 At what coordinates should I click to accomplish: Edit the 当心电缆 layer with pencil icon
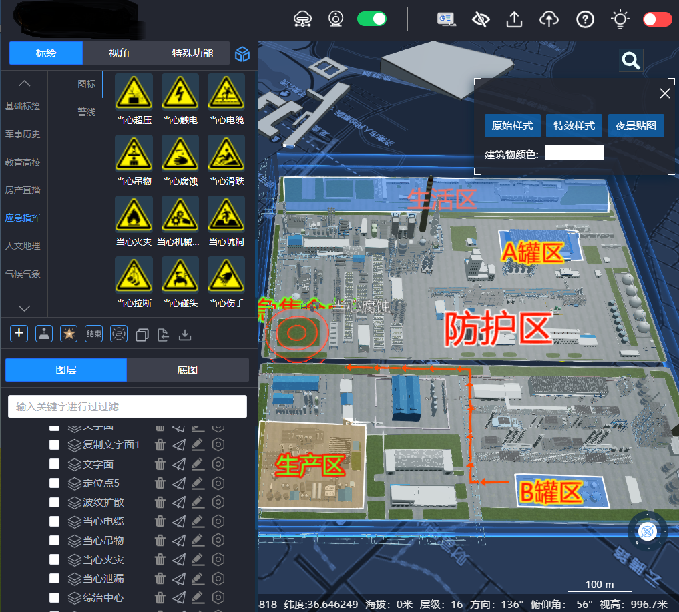198,521
